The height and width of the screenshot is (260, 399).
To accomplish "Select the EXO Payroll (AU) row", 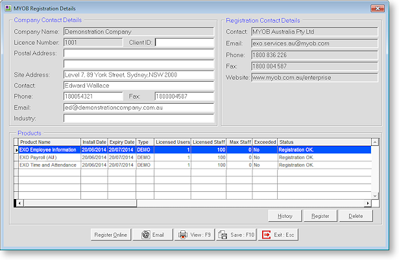I will [49, 158].
